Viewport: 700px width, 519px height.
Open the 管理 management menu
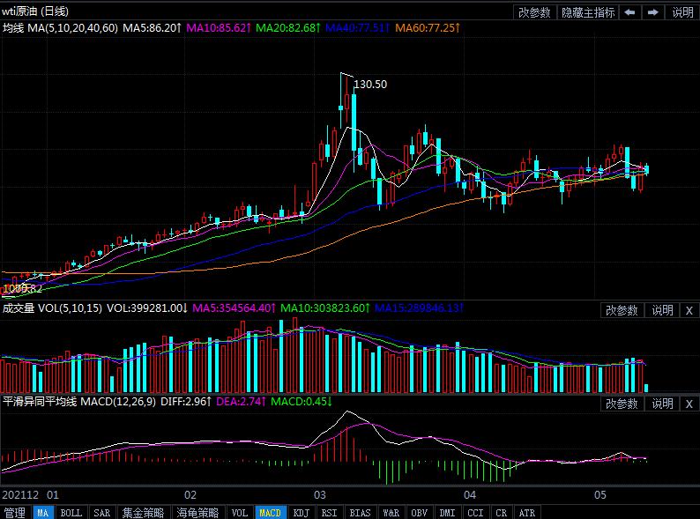point(15,512)
